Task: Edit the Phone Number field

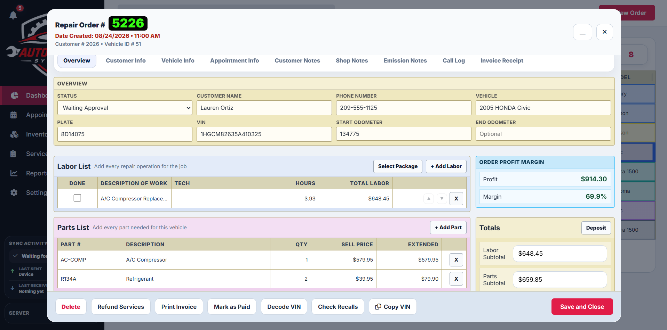Action: coord(404,108)
